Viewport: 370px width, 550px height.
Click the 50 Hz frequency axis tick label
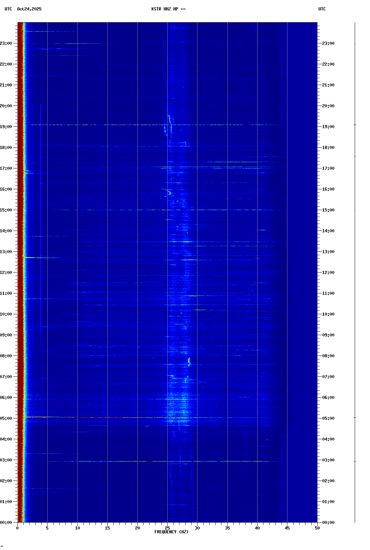click(x=317, y=528)
